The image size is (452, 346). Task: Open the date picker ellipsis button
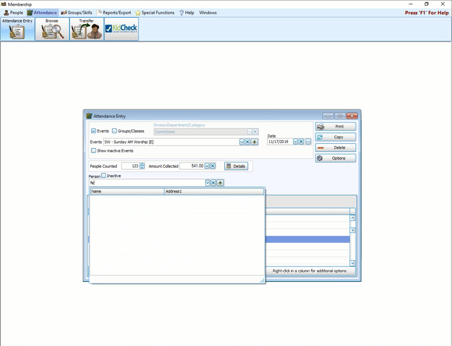308,142
